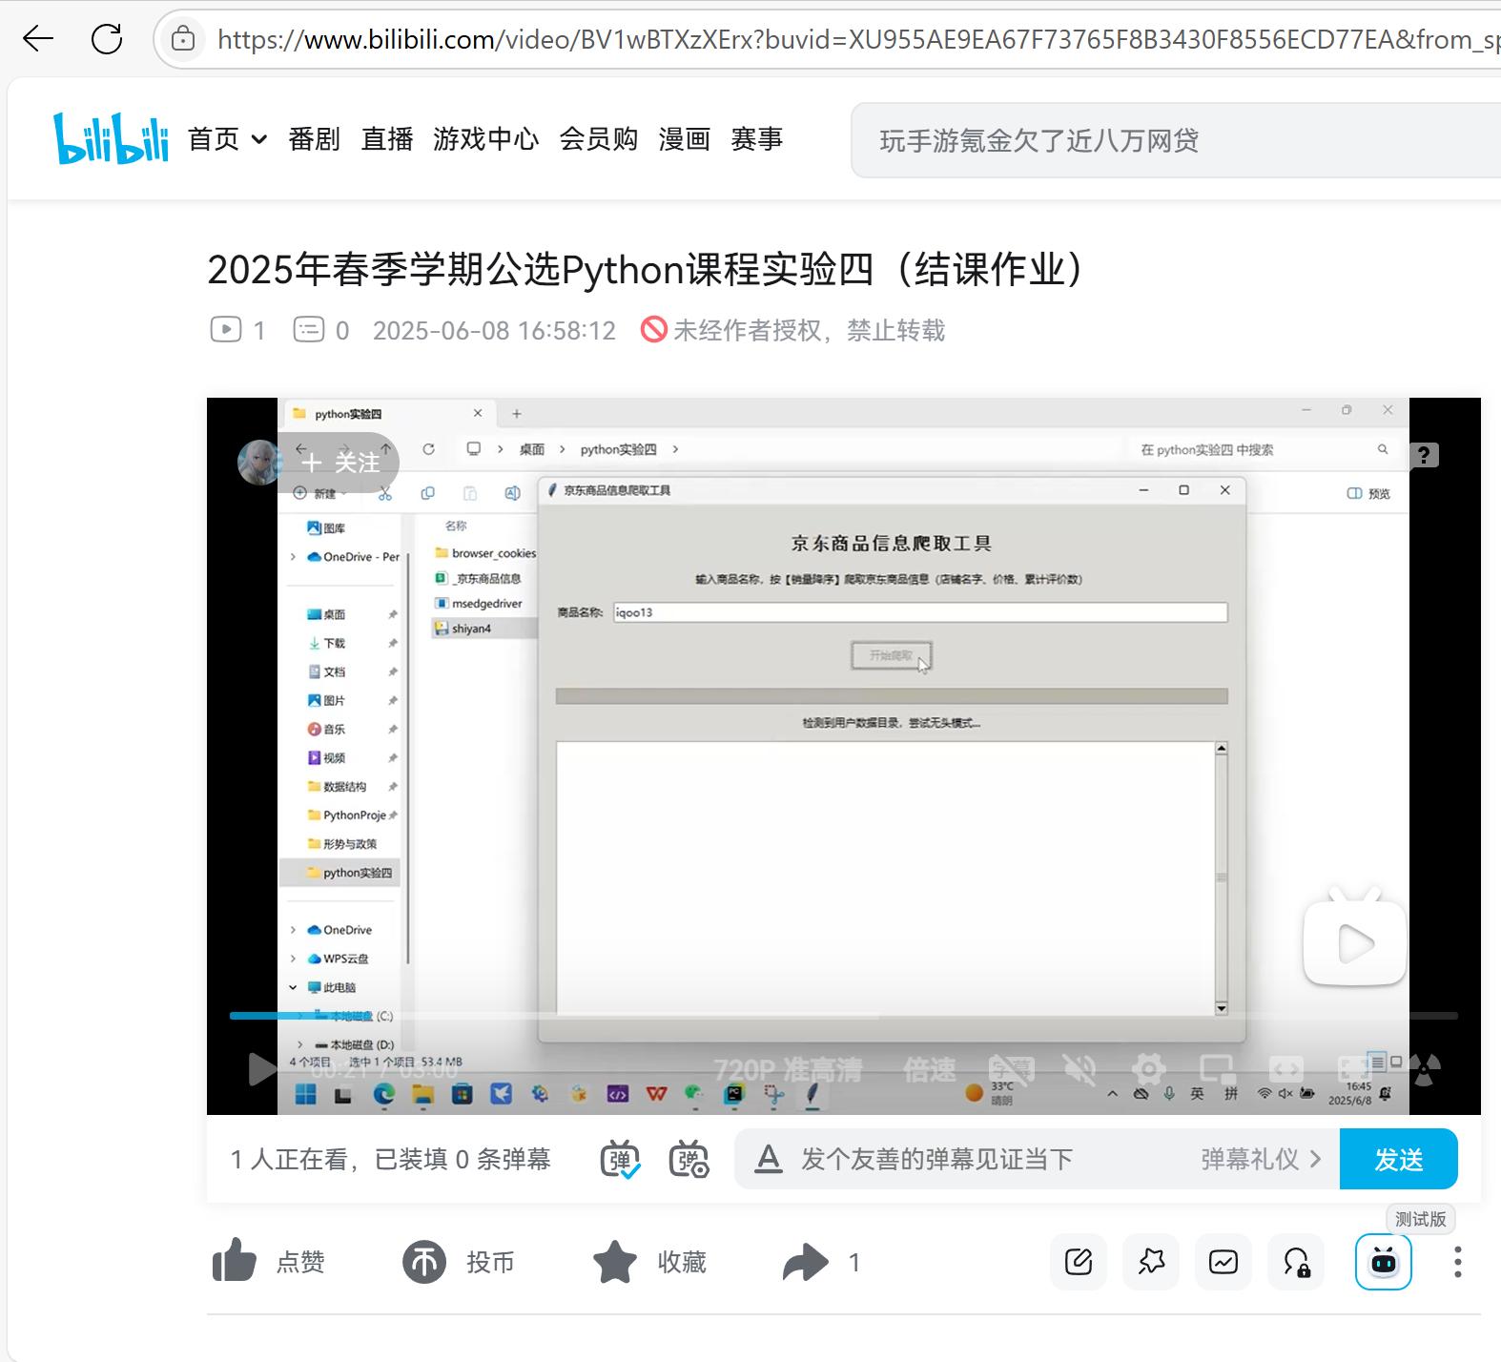1501x1362 pixels.
Task: Click the large TV play icon overlay
Action: tap(1354, 939)
